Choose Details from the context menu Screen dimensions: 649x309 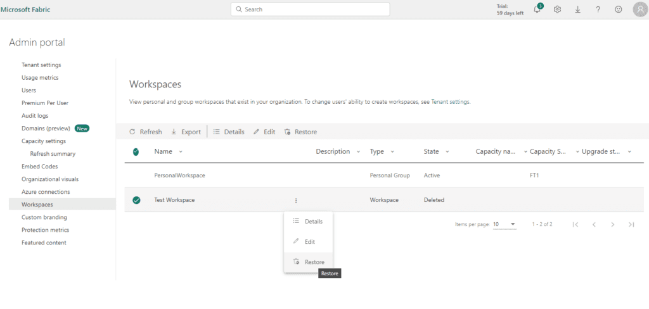[308, 222]
